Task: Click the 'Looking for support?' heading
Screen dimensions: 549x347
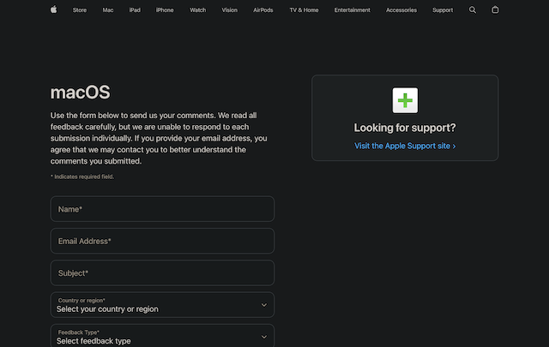Action: coord(405,128)
